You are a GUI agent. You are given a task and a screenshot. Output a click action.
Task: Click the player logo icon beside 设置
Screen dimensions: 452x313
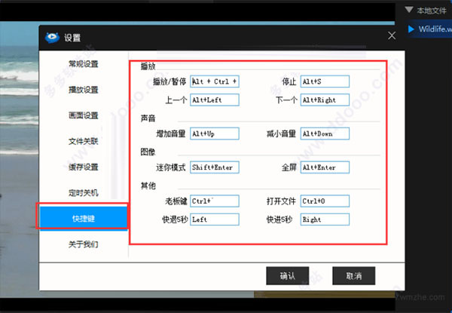pos(52,38)
